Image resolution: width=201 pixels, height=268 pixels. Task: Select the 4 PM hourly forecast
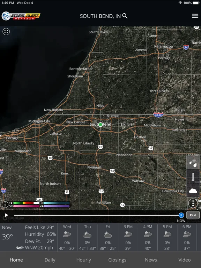[x=148, y=237]
